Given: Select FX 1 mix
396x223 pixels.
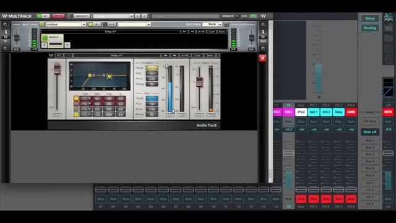Looking at the screenshot, I should 370,183.
